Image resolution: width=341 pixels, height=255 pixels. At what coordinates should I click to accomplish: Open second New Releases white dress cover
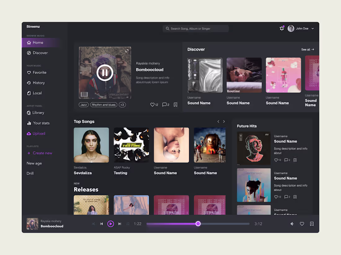[131, 205]
